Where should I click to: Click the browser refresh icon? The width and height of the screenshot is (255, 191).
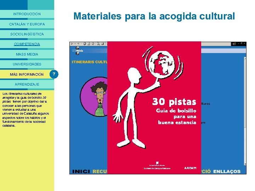pos(89,44)
